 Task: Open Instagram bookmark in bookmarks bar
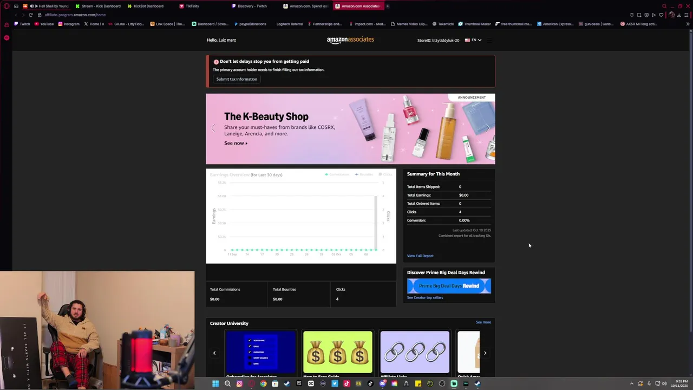68,24
